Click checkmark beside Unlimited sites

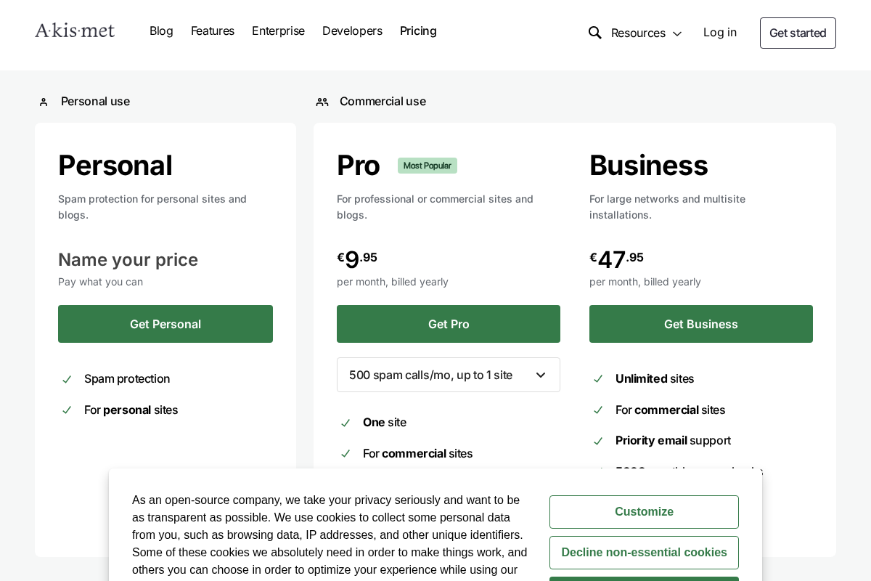[x=598, y=379]
